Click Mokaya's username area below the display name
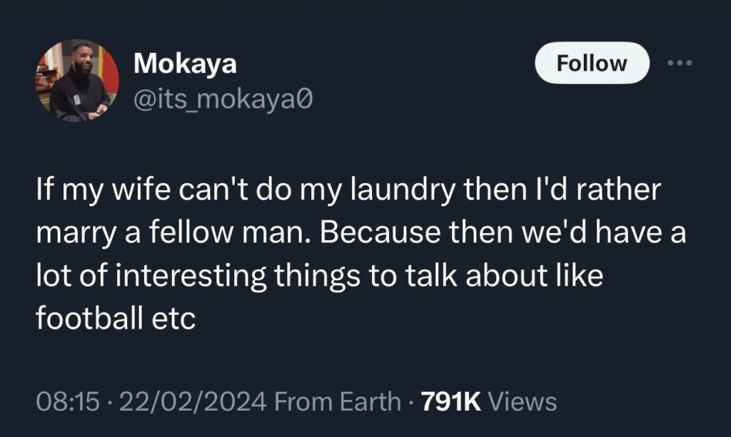This screenshot has width=731, height=437. click(223, 100)
